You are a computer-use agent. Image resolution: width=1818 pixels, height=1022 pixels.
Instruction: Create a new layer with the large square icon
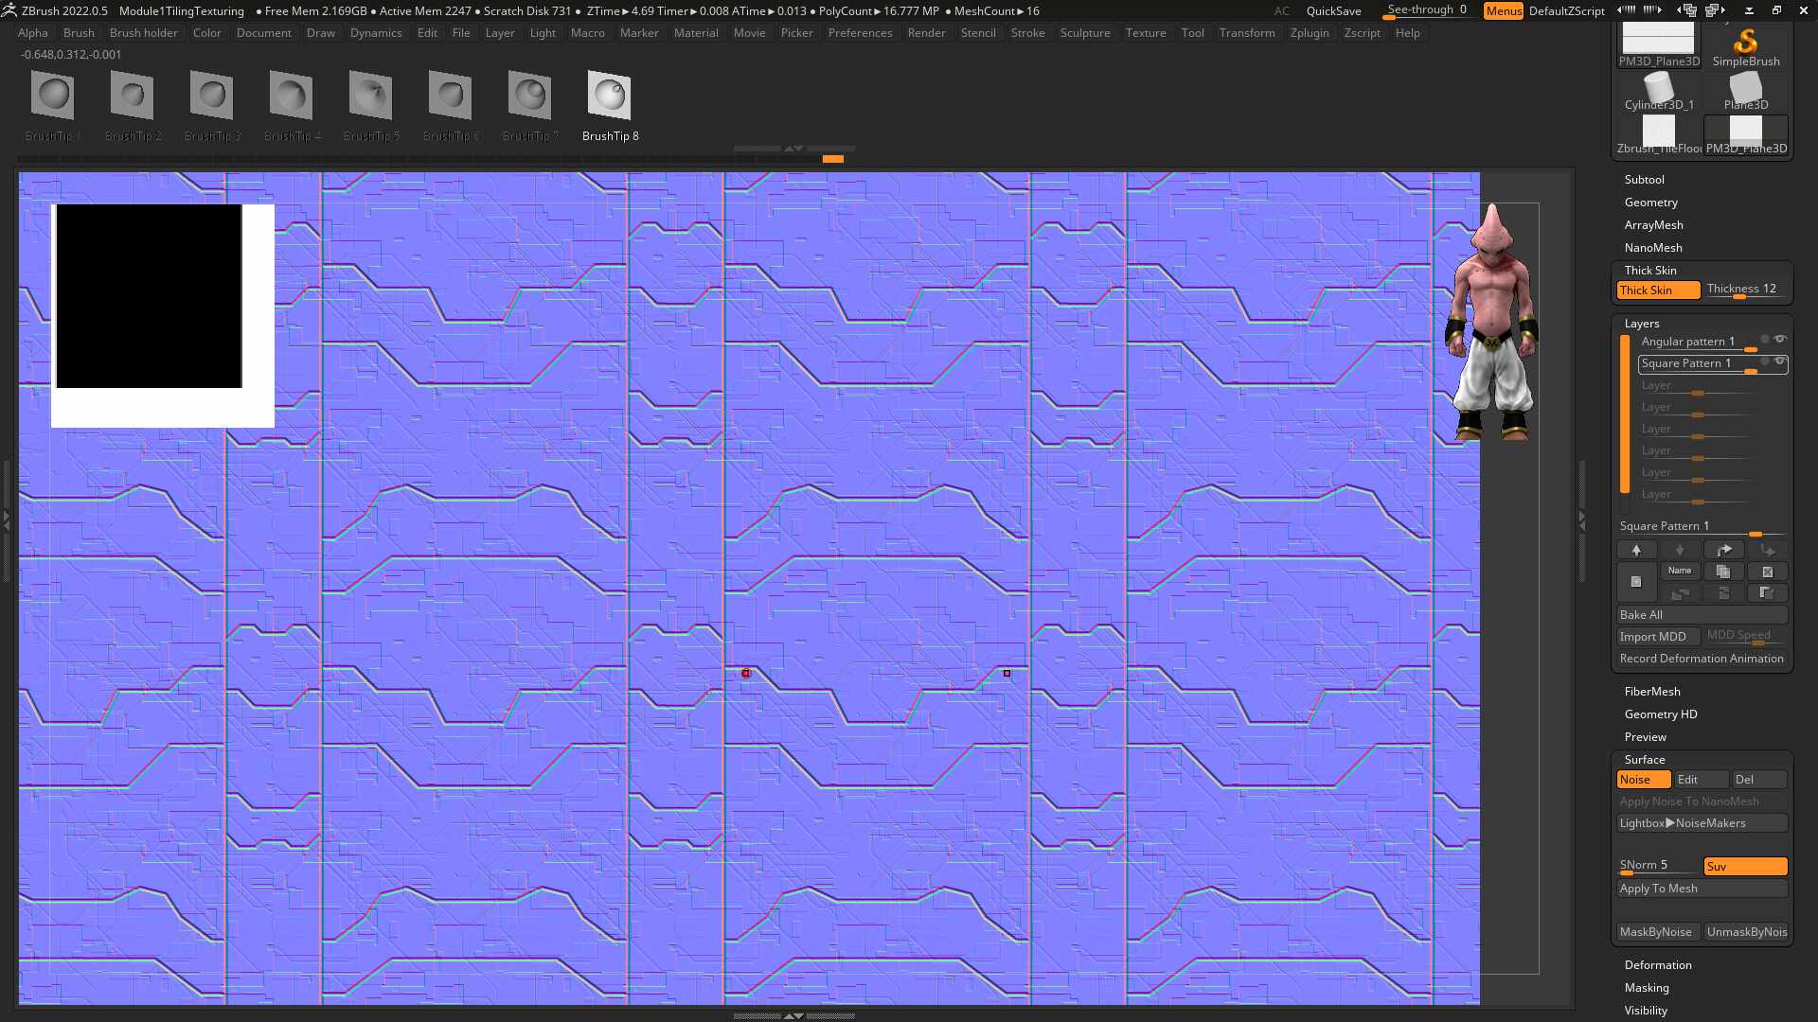[1636, 582]
